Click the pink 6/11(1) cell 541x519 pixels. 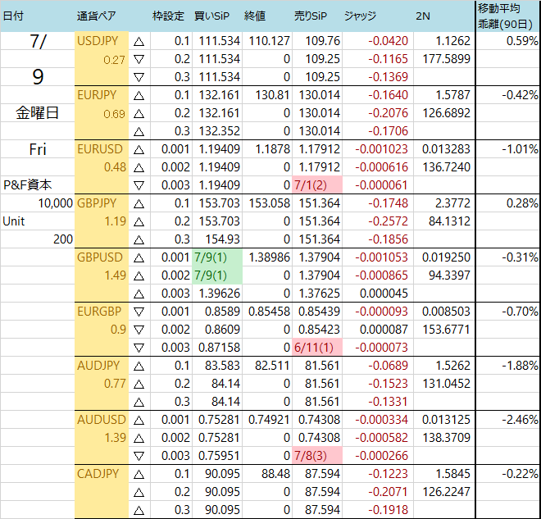(x=317, y=348)
